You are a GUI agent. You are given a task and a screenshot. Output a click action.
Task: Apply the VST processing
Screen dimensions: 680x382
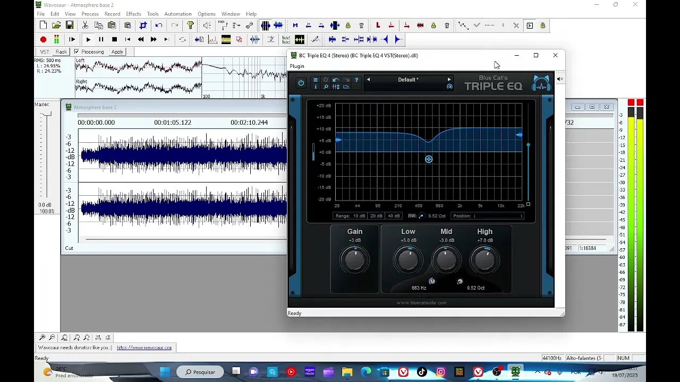117,51
